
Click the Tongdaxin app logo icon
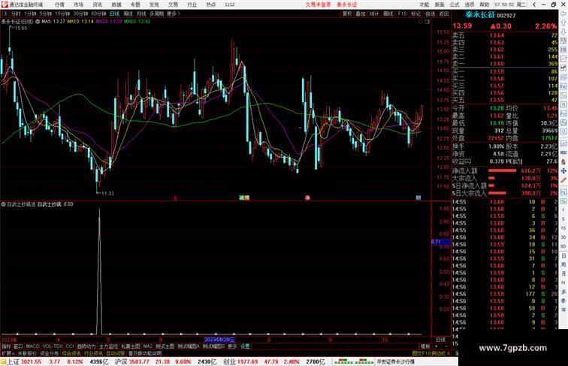4,5
